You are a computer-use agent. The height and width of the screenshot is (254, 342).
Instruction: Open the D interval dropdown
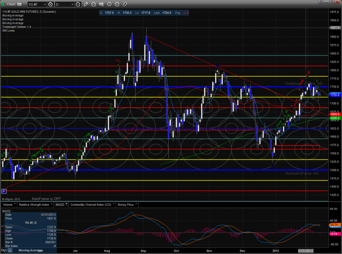[x=72, y=4]
